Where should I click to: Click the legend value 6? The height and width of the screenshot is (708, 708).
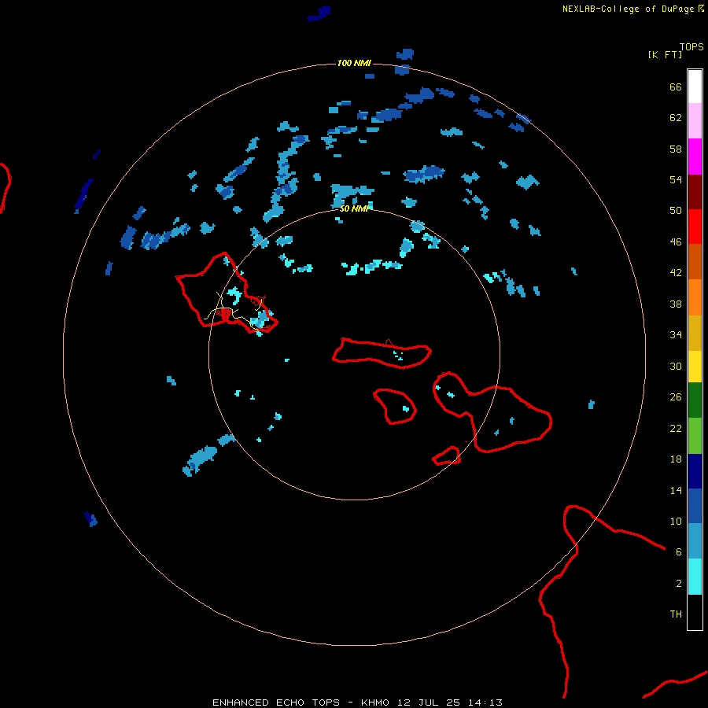coord(679,552)
